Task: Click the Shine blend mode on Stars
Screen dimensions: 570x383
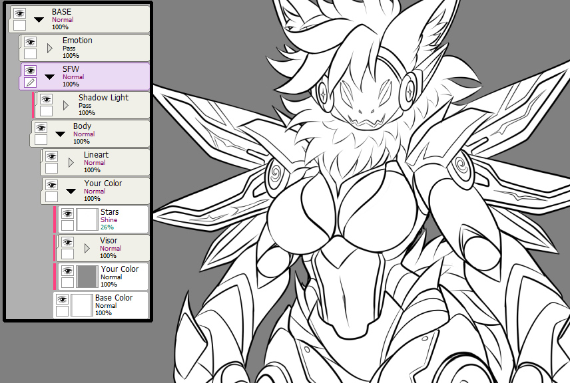Action: [109, 219]
